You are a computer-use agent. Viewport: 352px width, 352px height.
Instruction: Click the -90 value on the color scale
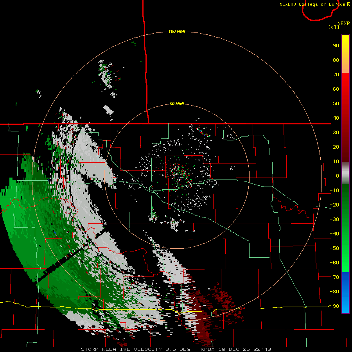pos(334,306)
